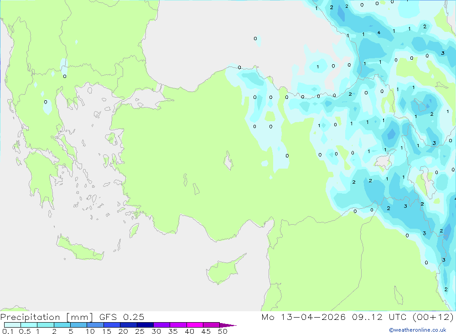Viewport: 456px width, 334px height.
Task: Select the 'GFS 0.25' model label
Action: pyautogui.click(x=122, y=317)
